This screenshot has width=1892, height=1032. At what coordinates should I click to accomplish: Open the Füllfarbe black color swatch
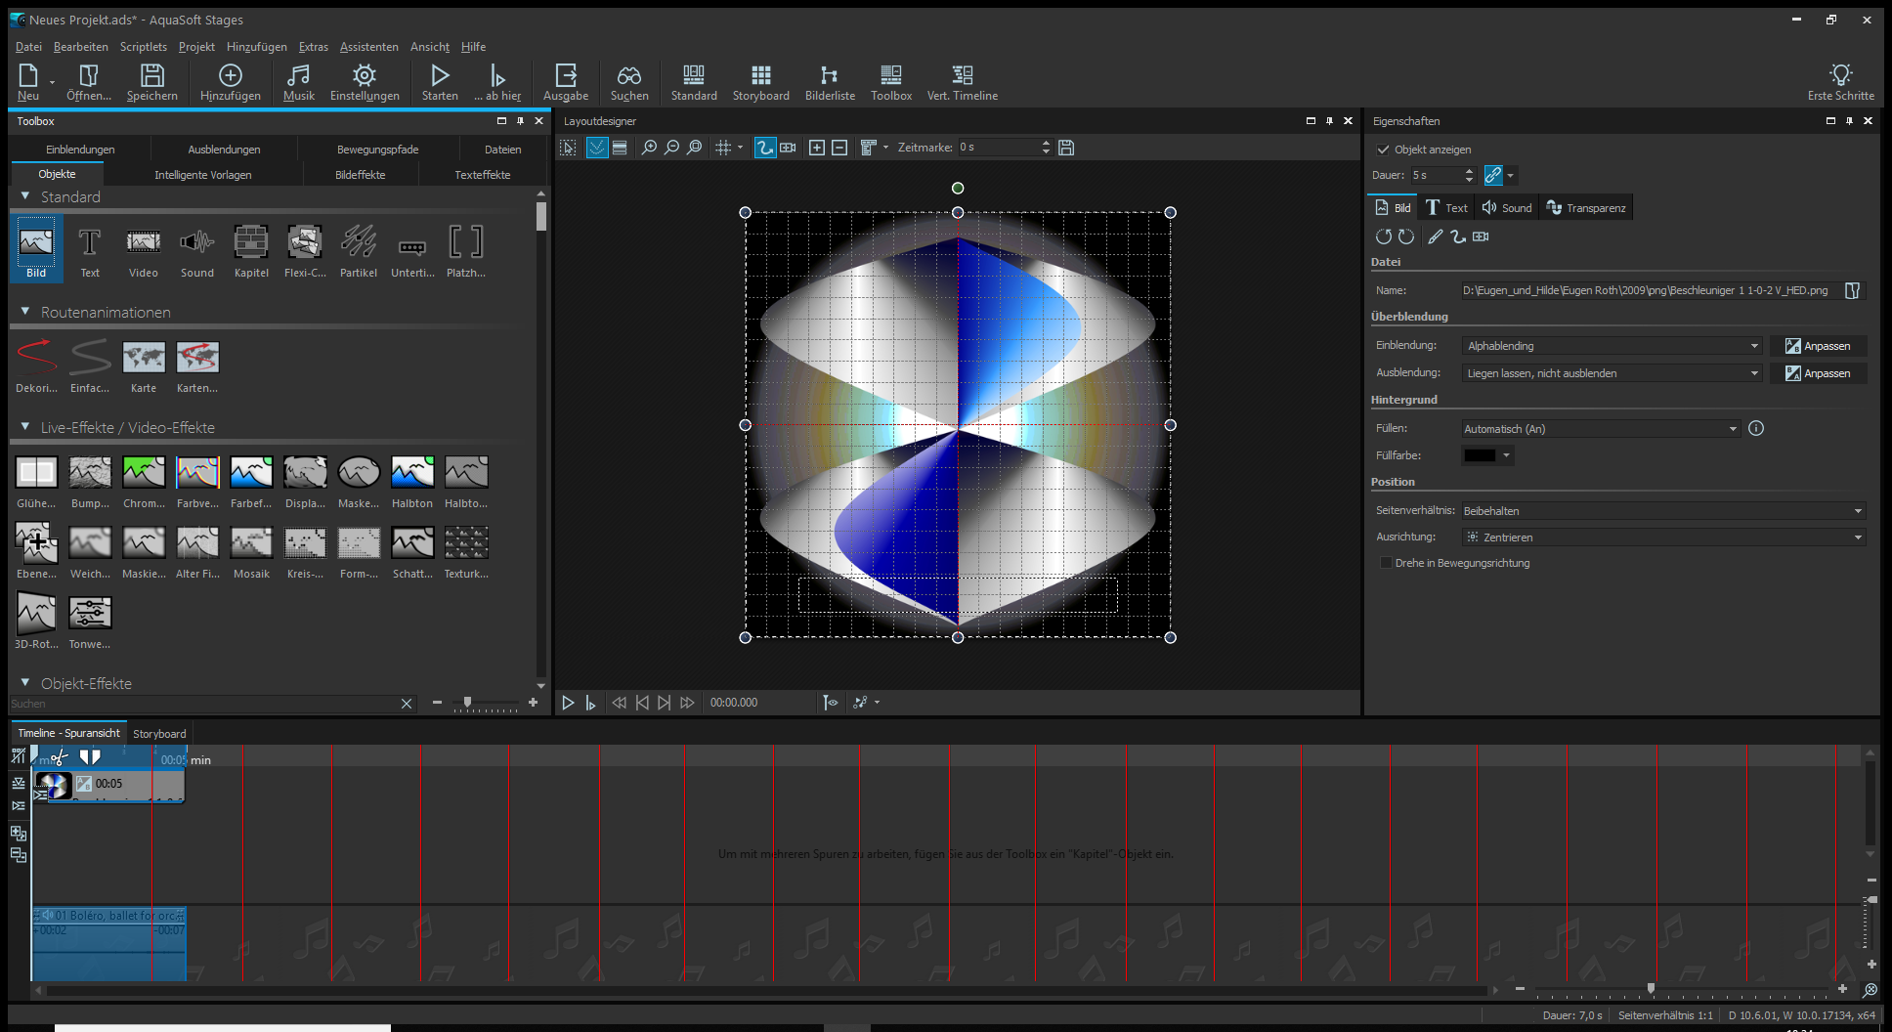tap(1480, 455)
